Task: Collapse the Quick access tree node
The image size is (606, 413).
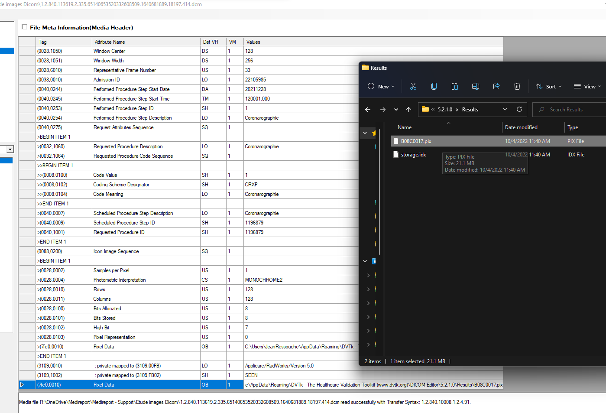Action: 365,133
